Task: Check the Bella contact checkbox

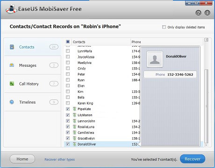Action: point(68,97)
